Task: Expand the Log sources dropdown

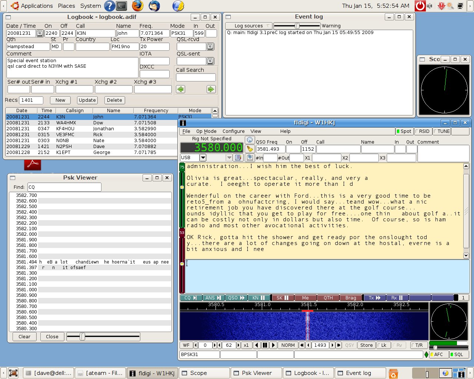Action: 249,26
